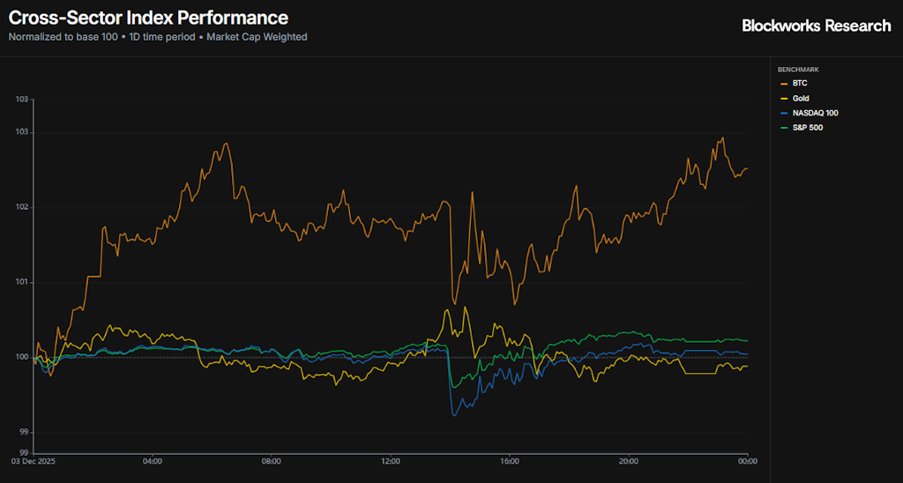Viewport: 903px width, 483px height.
Task: Click the 102 value on the y-axis
Action: 22,207
